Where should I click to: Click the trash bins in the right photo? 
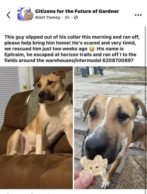click(92, 72)
